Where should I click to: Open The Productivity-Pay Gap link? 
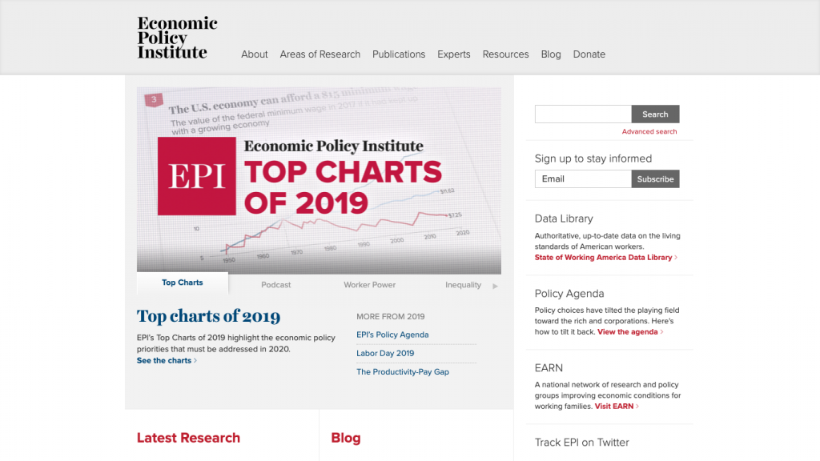coord(403,371)
